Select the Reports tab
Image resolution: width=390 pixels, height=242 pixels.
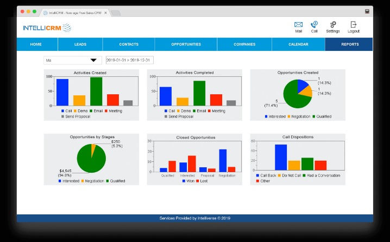pos(349,44)
